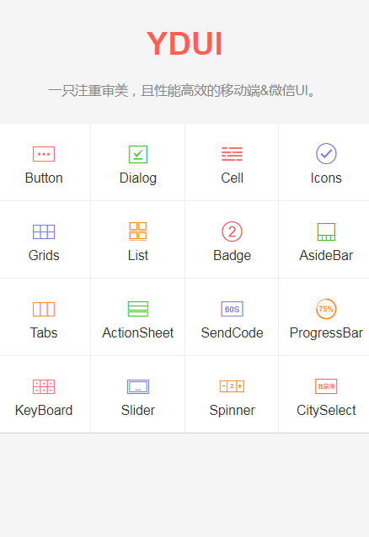Open the CitySelect icon

tap(326, 386)
